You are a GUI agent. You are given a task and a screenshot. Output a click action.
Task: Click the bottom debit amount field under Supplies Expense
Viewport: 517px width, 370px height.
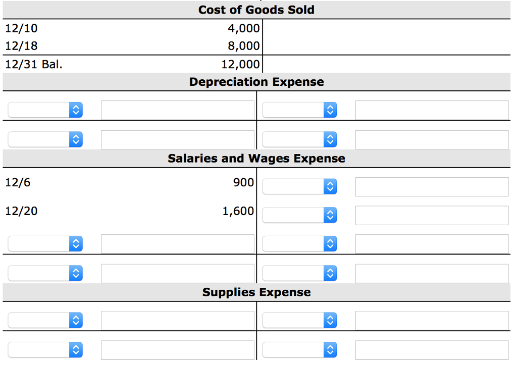pos(178,349)
